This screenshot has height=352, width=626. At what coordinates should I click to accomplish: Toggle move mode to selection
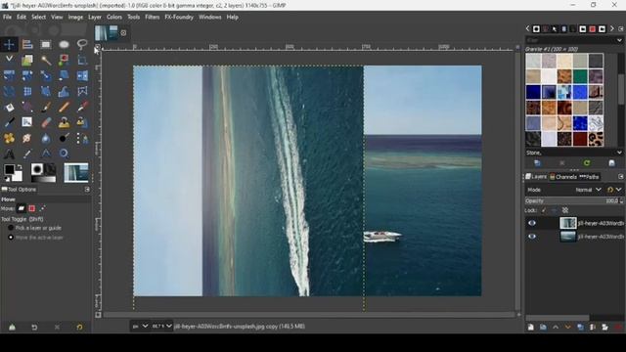31,208
